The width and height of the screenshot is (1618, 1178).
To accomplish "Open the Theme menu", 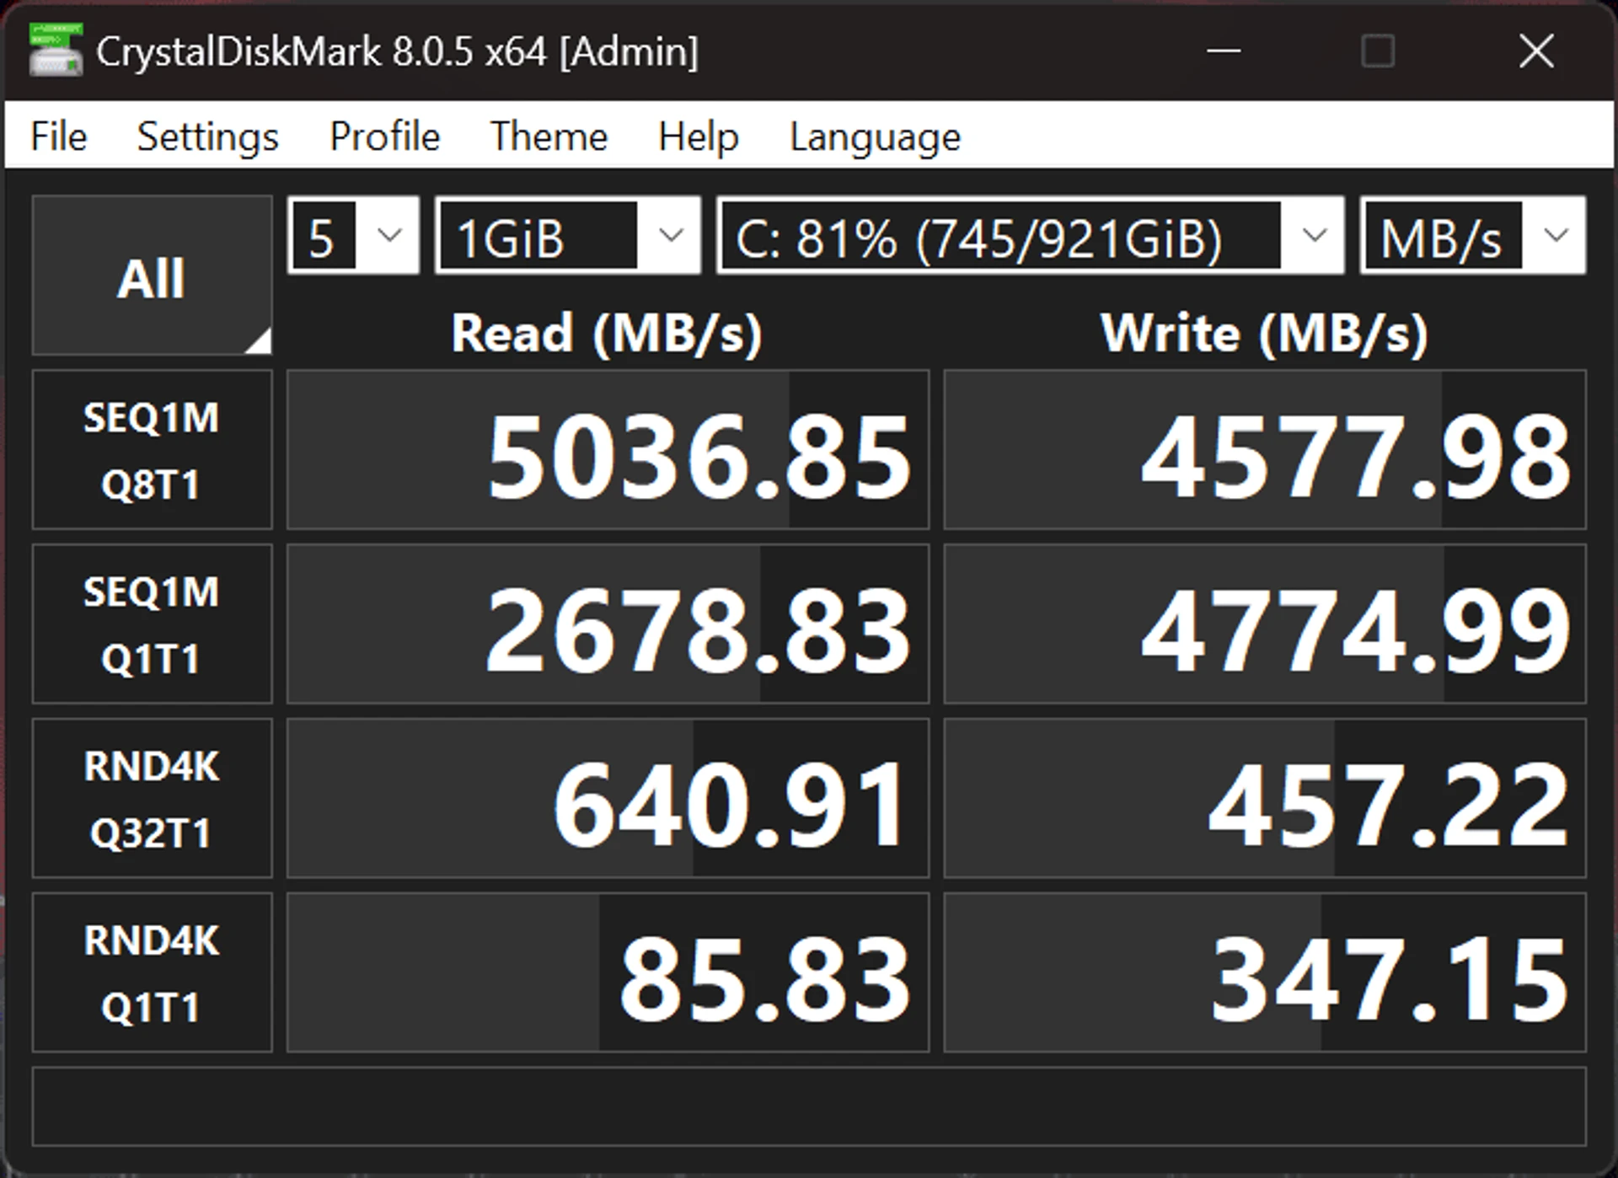I will [x=549, y=136].
